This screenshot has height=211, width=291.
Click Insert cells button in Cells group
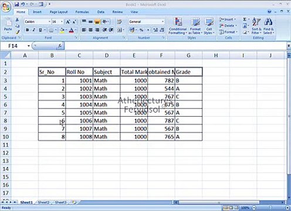(x=228, y=19)
